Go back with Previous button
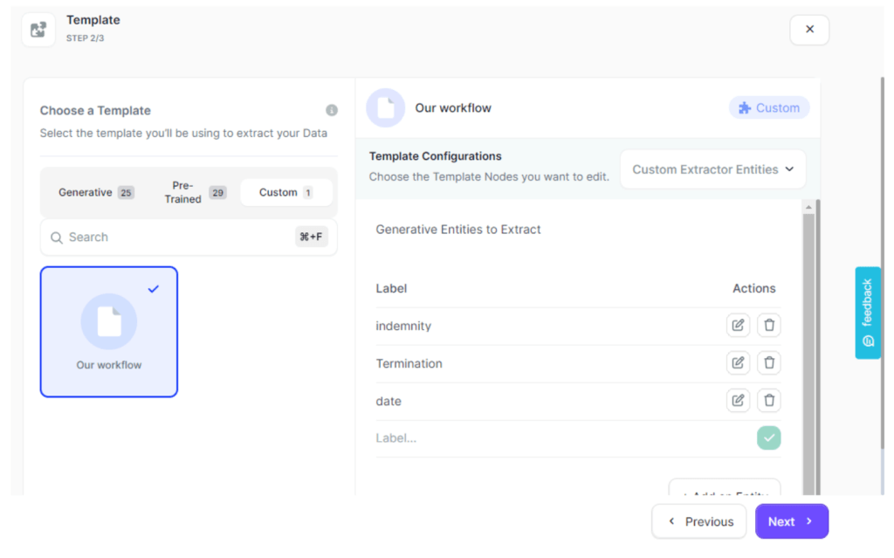The image size is (894, 558). [x=699, y=521]
